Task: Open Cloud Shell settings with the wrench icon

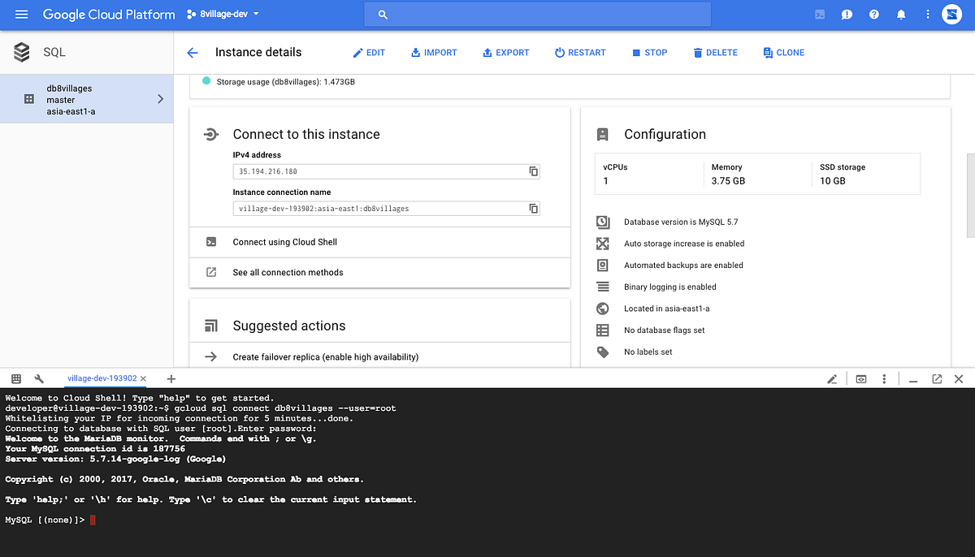Action: (39, 378)
